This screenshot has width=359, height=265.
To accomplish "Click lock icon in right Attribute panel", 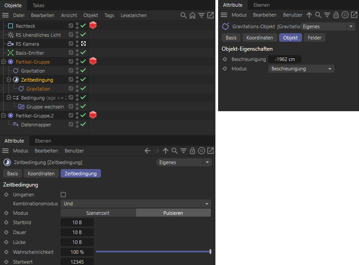I will 336,15.
